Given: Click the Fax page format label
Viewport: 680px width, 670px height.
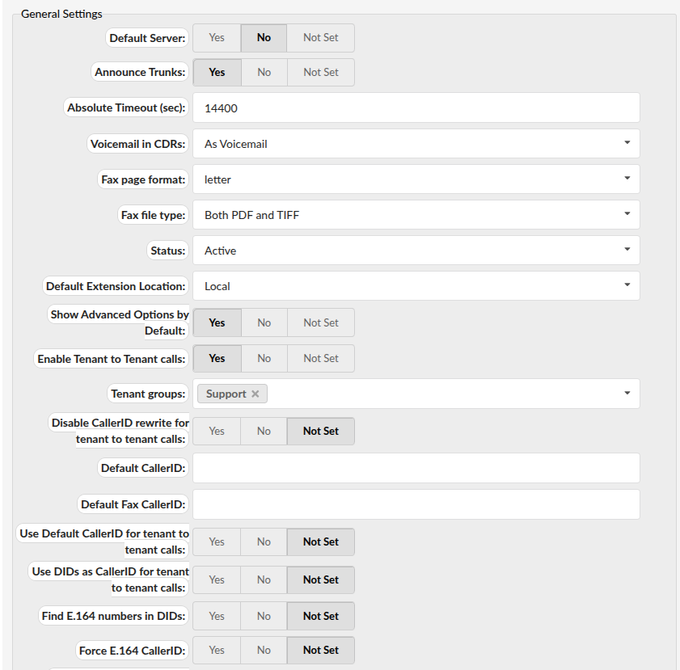Looking at the screenshot, I should click(x=143, y=179).
